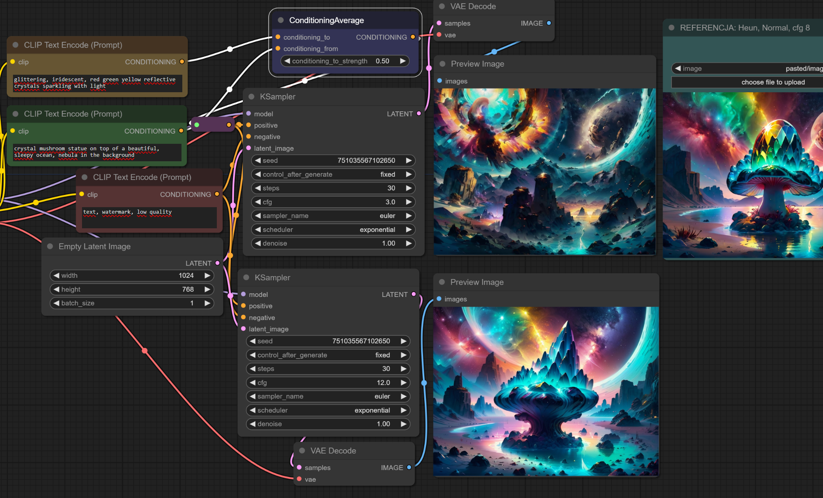Click Empty Latent Image LATENT output socket

(x=218, y=263)
